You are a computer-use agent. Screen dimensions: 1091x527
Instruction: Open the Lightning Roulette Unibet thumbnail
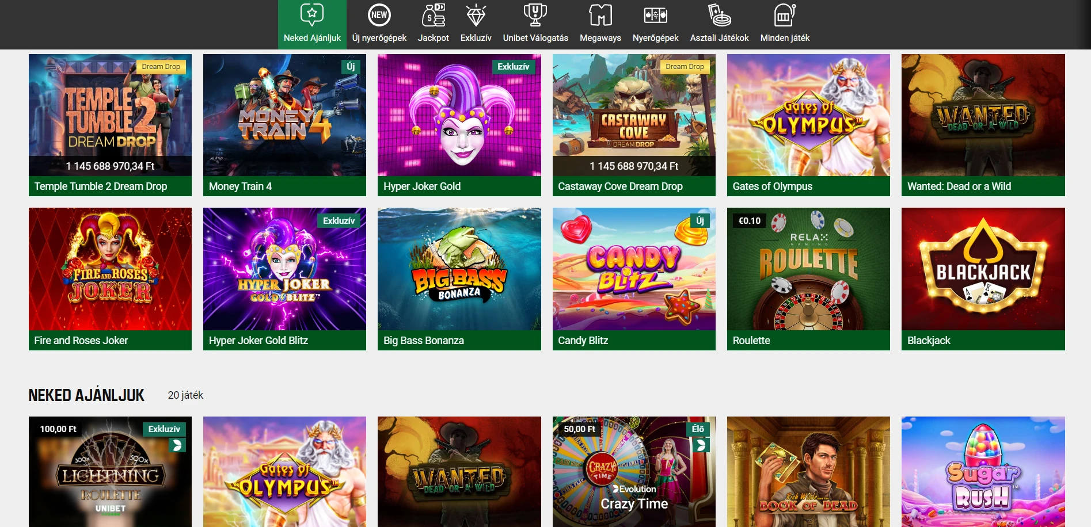point(110,472)
